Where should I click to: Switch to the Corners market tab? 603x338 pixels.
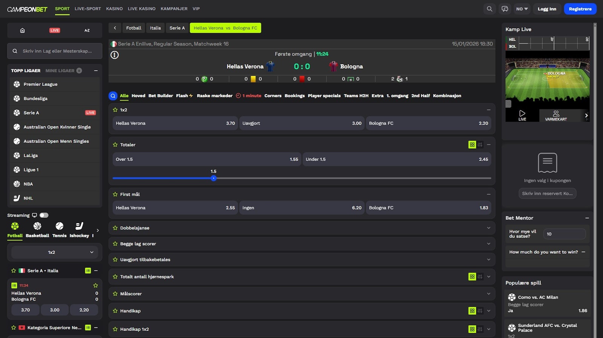pyautogui.click(x=273, y=96)
